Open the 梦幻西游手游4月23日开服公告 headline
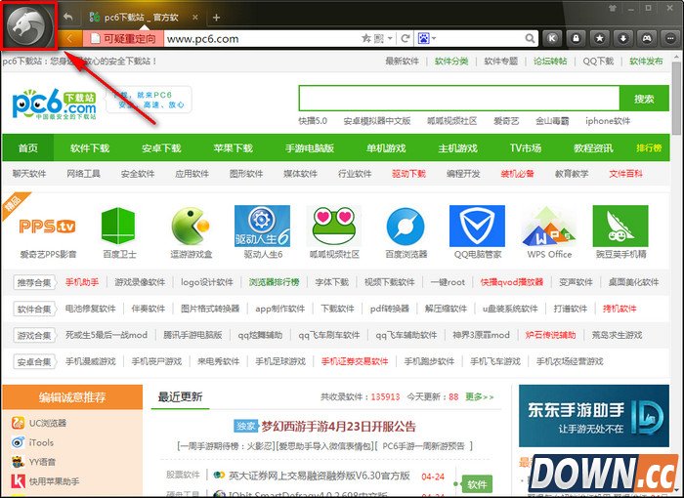The height and width of the screenshot is (498, 684). pyautogui.click(x=338, y=426)
